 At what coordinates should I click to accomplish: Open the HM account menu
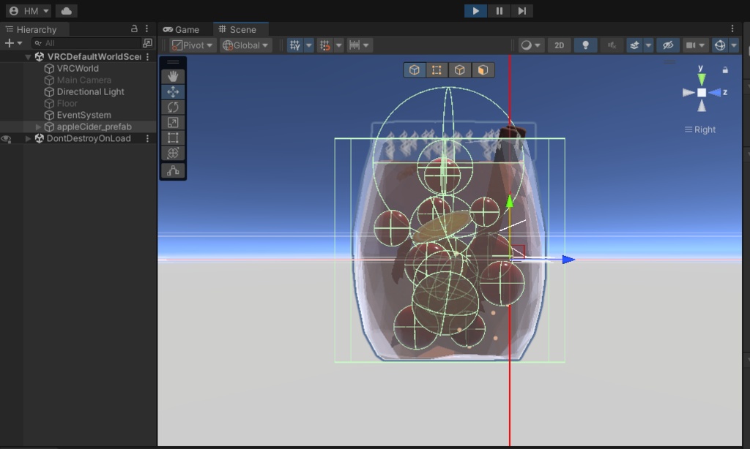[x=29, y=11]
